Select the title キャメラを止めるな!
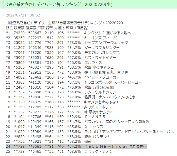 click(x=101, y=102)
